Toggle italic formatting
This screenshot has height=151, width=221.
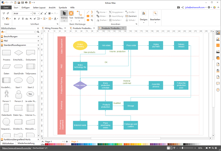(x=18, y=18)
